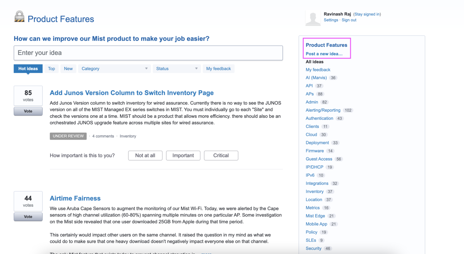The image size is (464, 254).
Task: Select the APs category in the sidebar
Action: pos(309,94)
